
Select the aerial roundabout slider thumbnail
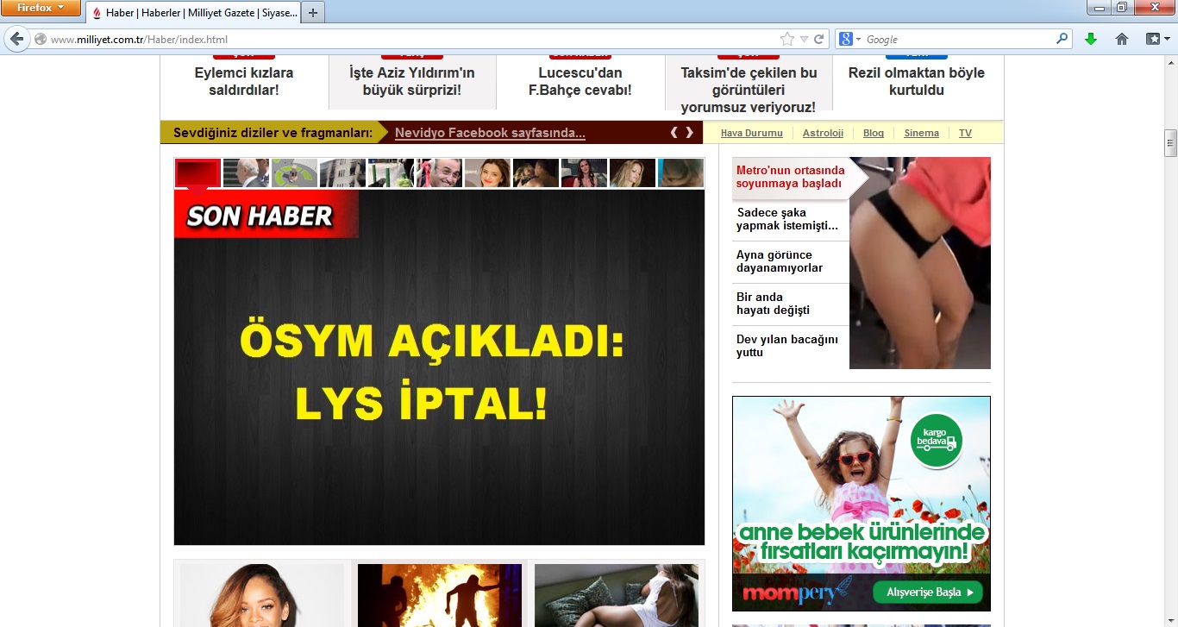(x=294, y=172)
